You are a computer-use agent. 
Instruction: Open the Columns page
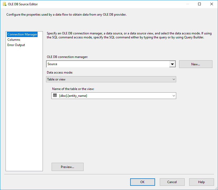coord(14,40)
